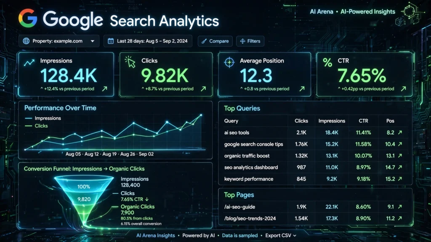The height and width of the screenshot is (242, 431).
Task: Click the 1.76K clicks cell
Action: tap(301, 145)
